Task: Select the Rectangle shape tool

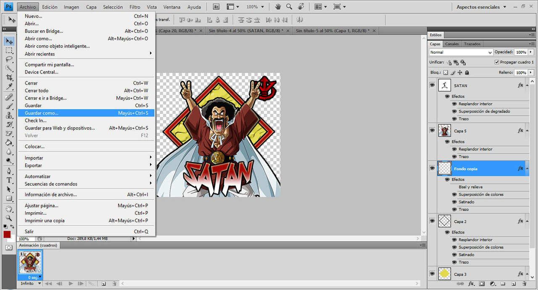Action: coord(9,198)
